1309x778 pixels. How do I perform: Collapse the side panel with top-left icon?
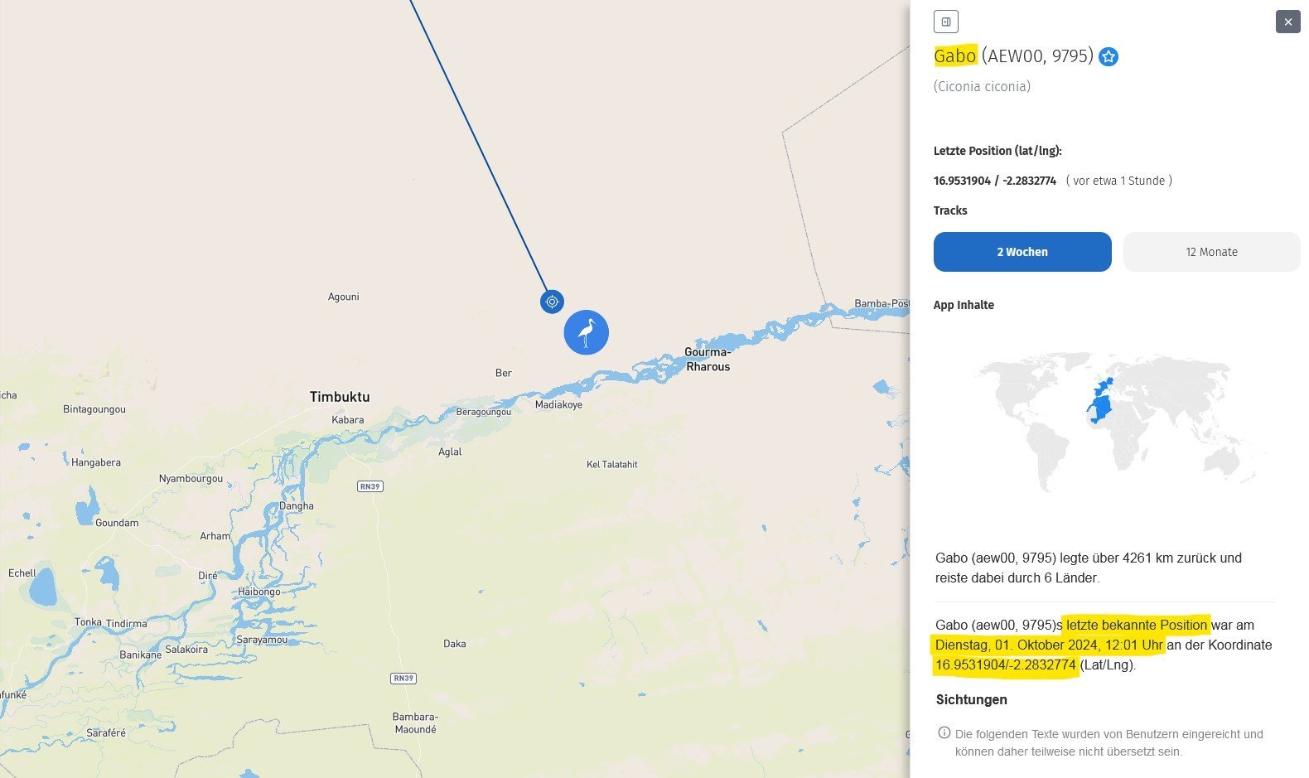tap(945, 22)
